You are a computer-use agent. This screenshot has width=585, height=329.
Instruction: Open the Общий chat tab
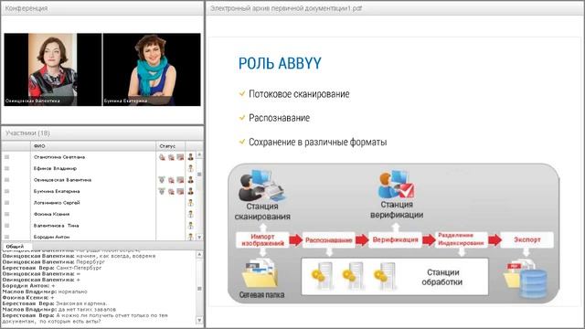pyautogui.click(x=16, y=247)
